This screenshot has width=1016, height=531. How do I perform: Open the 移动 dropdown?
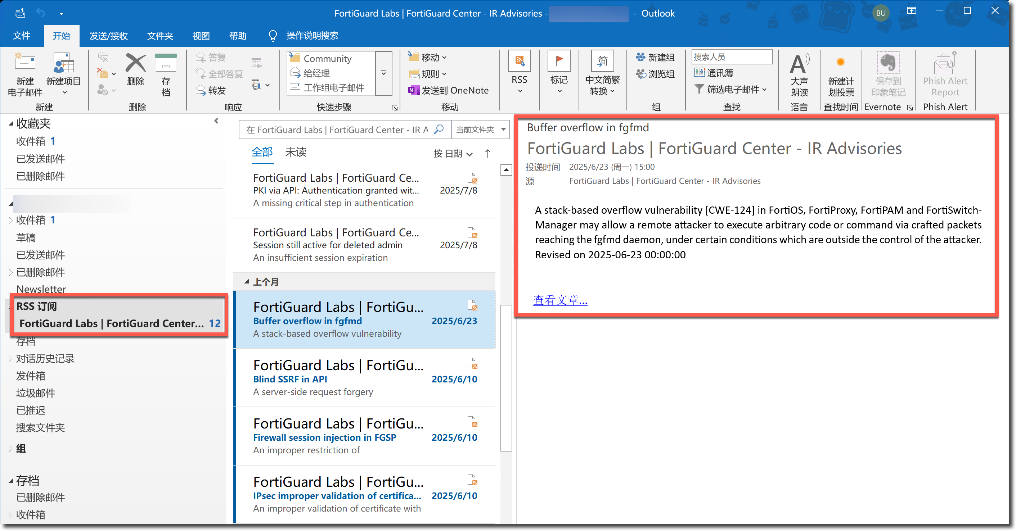(428, 58)
